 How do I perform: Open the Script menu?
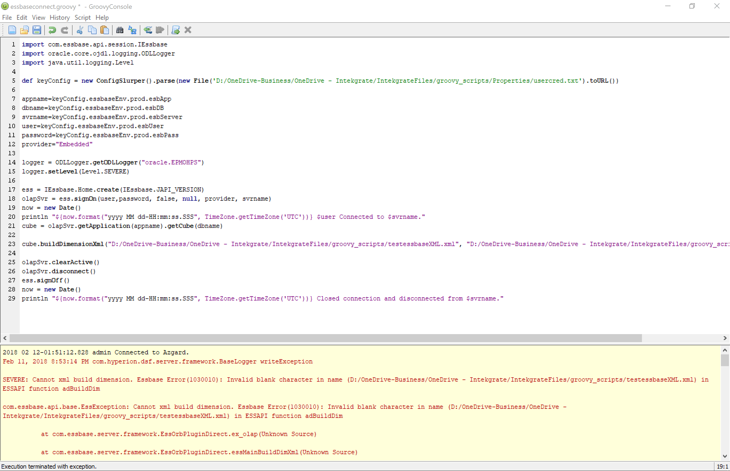(82, 17)
